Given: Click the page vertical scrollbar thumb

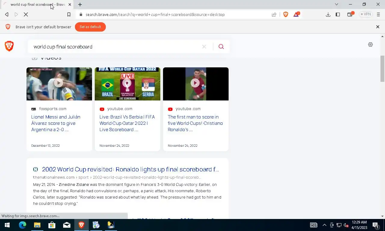Looking at the screenshot, I should click(382, 69).
